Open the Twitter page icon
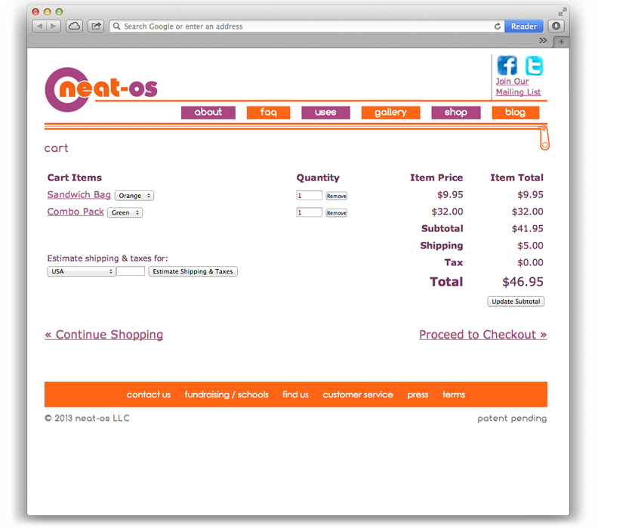Image resolution: width=635 pixels, height=529 pixels. point(534,65)
